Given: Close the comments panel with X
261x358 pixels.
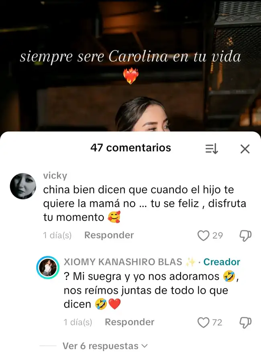Looking at the screenshot, I should coord(245,149).
